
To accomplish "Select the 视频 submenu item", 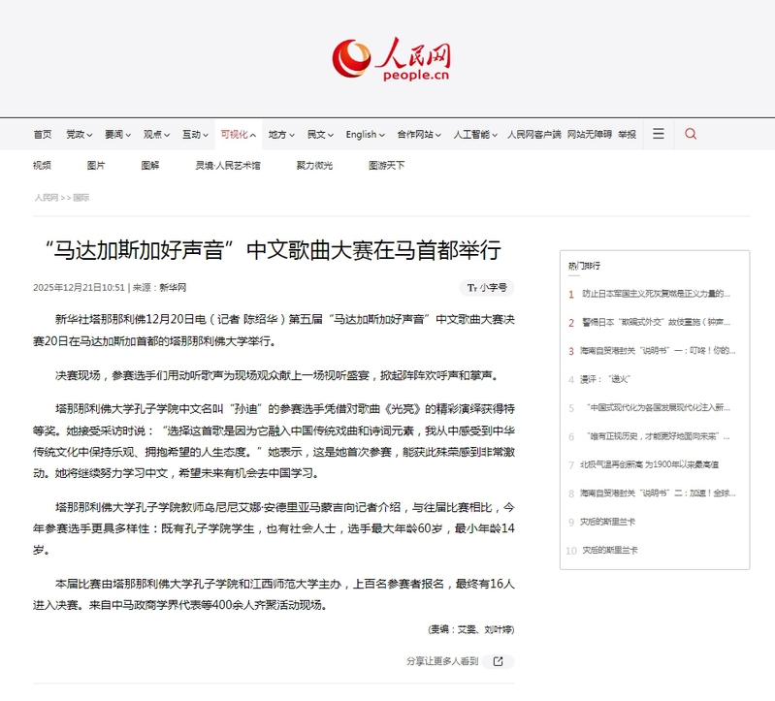I will (42, 166).
